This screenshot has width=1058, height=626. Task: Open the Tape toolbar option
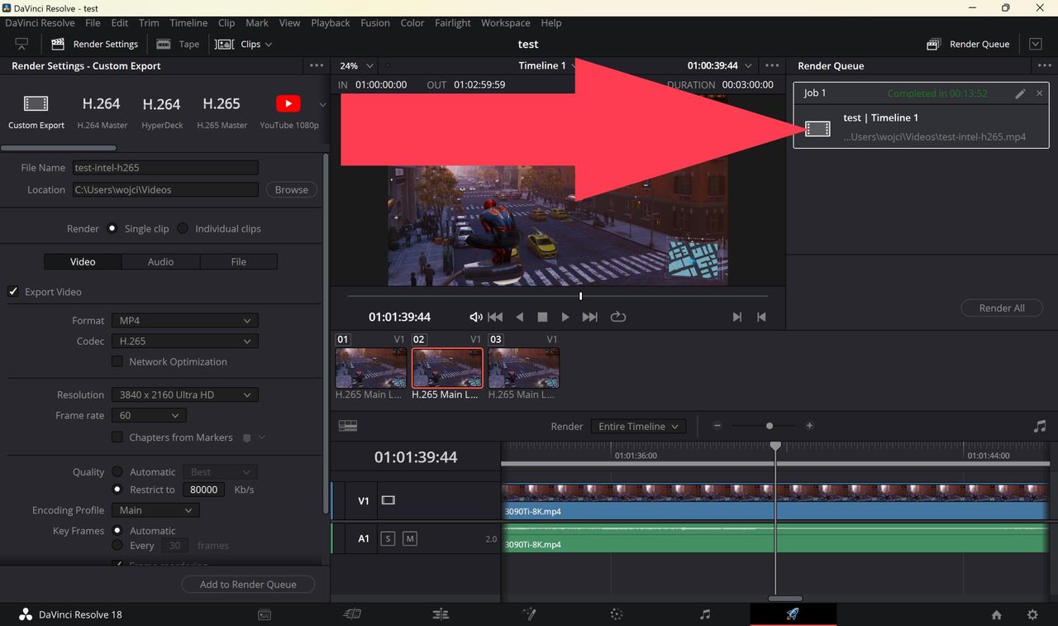click(x=179, y=44)
